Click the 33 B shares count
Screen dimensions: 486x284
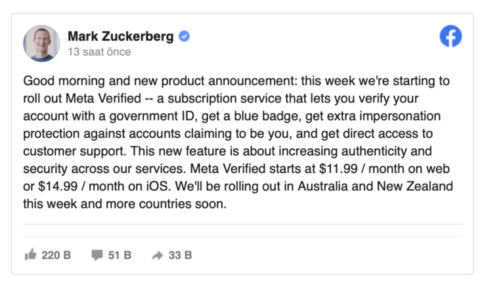pos(180,255)
